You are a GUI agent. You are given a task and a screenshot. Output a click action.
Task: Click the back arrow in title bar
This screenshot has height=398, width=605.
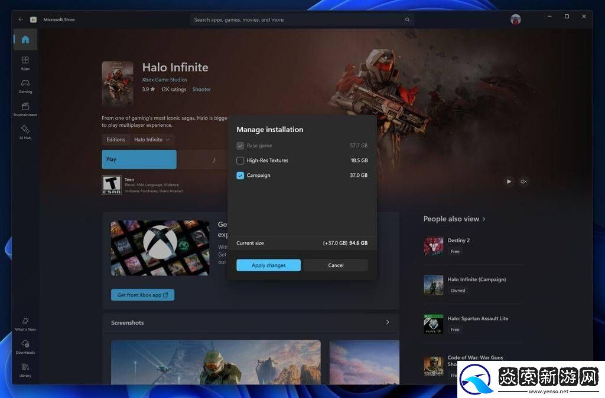21,19
